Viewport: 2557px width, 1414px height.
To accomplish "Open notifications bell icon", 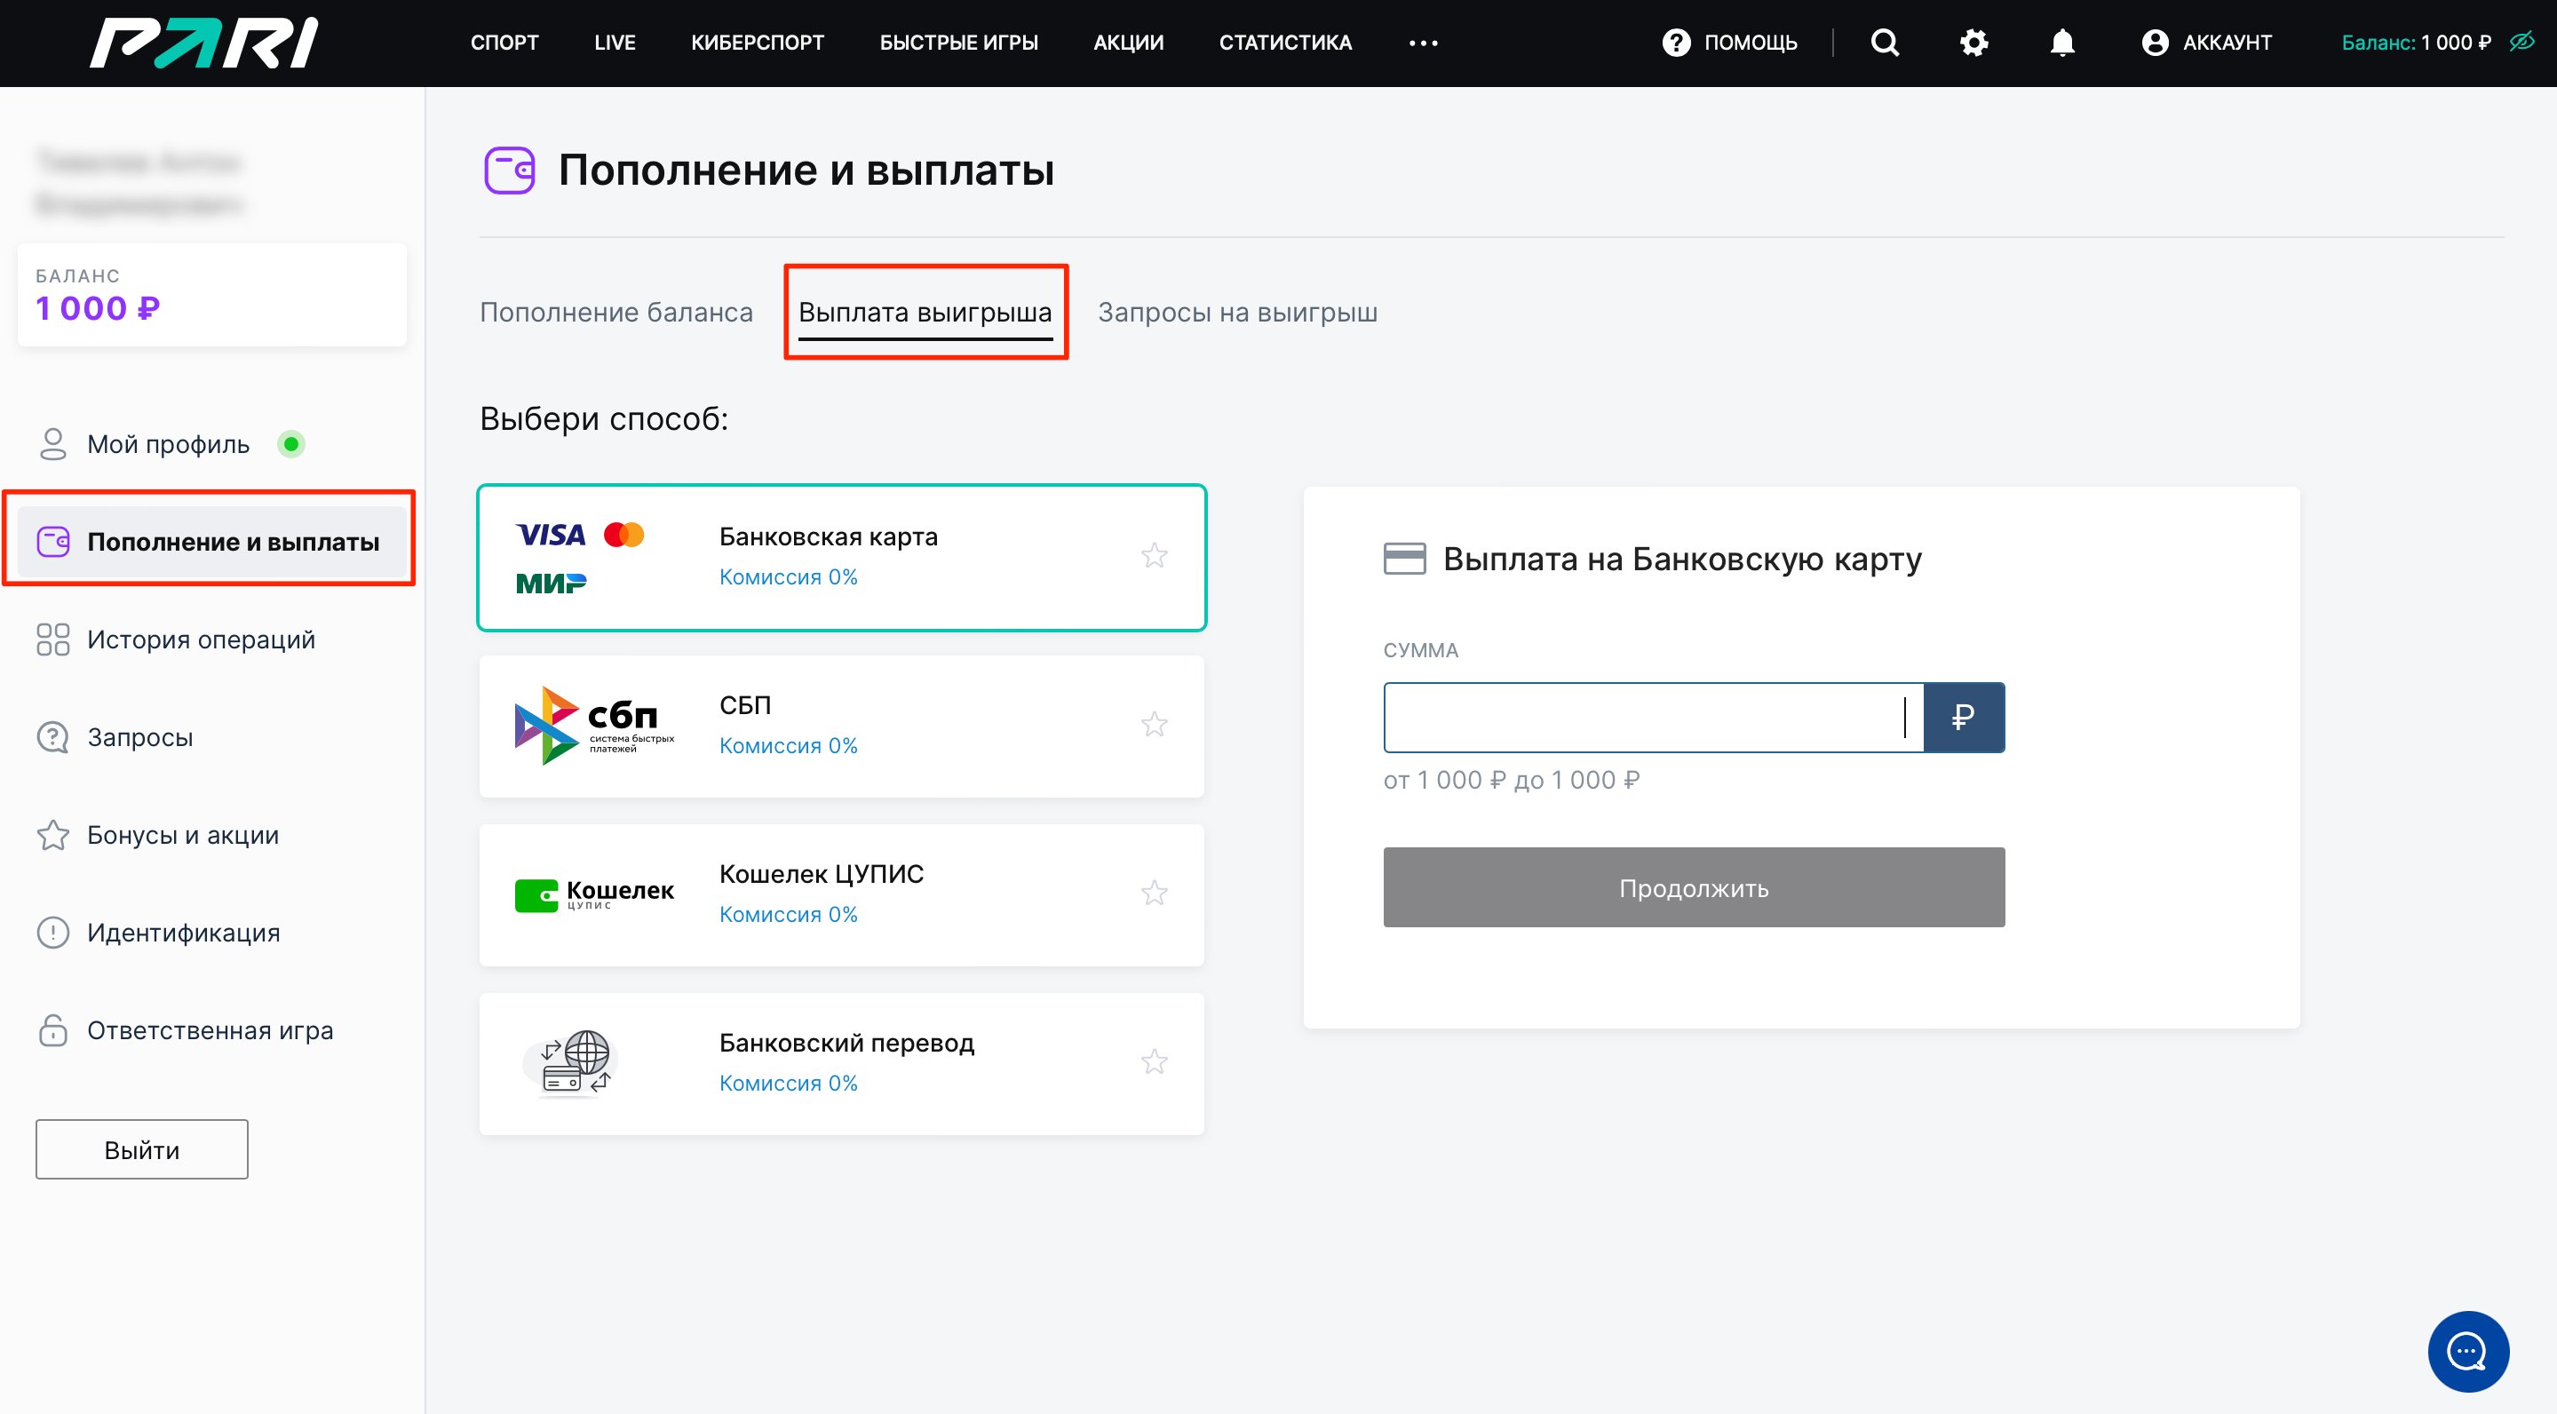I will [2061, 43].
